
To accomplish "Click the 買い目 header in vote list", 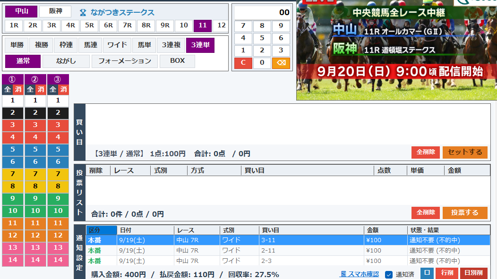I will 308,171.
